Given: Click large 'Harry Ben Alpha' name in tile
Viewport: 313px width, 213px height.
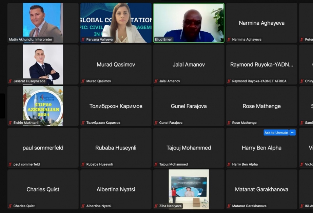Looking at the screenshot, I should click(x=261, y=148).
